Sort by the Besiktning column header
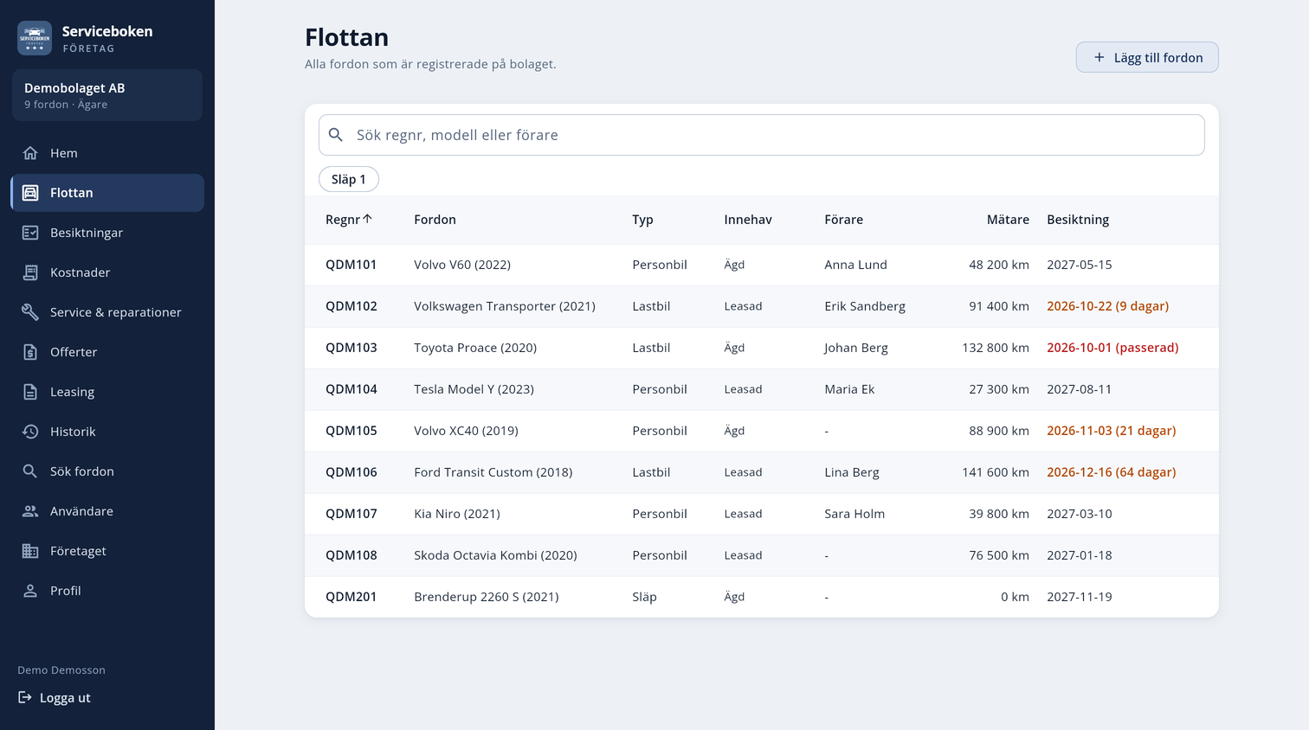This screenshot has height=730, width=1309. coord(1078,220)
